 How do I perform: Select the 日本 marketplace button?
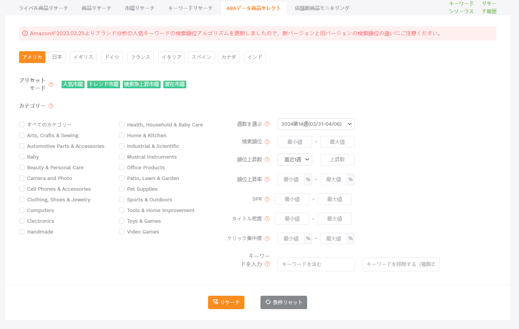coord(57,57)
